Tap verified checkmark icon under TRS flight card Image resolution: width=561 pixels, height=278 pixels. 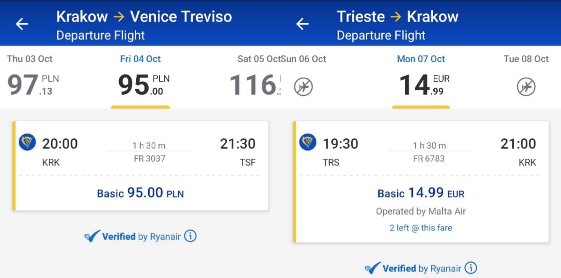click(373, 268)
